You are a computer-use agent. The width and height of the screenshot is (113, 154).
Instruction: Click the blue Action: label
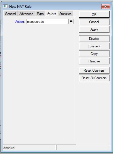(x=20, y=22)
